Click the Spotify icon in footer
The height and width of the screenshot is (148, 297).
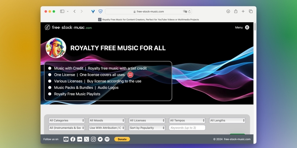(107, 139)
